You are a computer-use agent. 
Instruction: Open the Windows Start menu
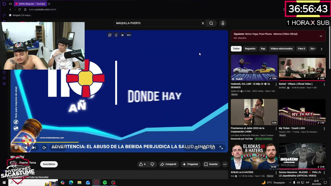4,183
